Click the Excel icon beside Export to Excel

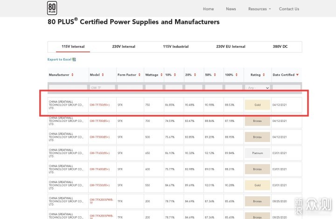pyautogui.click(x=74, y=59)
